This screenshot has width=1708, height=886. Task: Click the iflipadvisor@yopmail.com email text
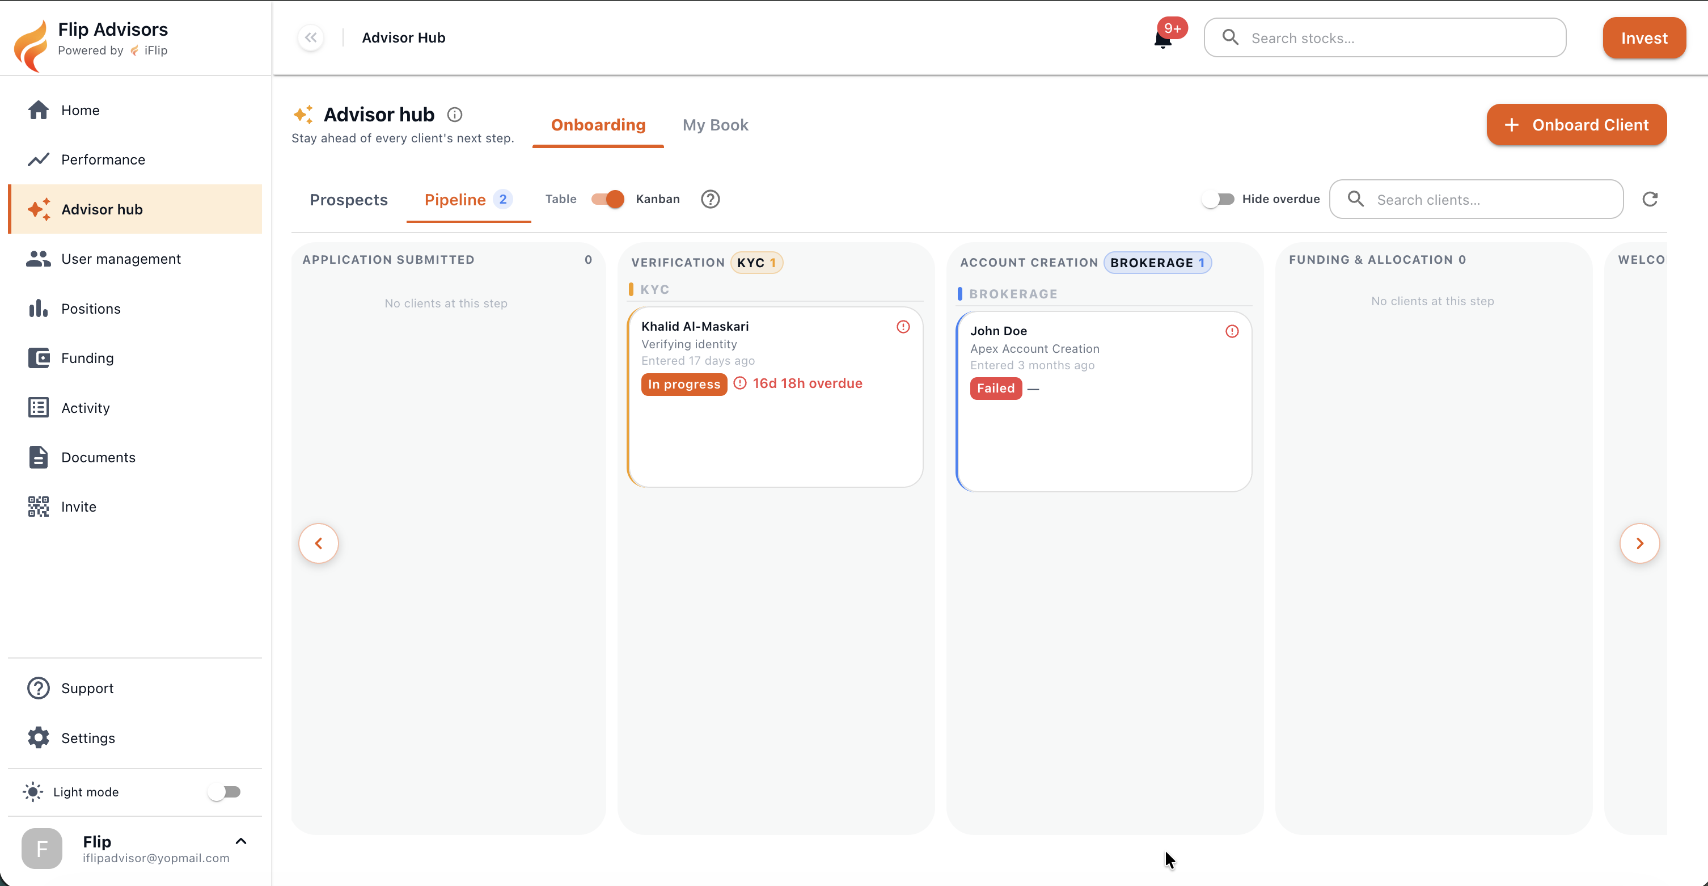156,858
